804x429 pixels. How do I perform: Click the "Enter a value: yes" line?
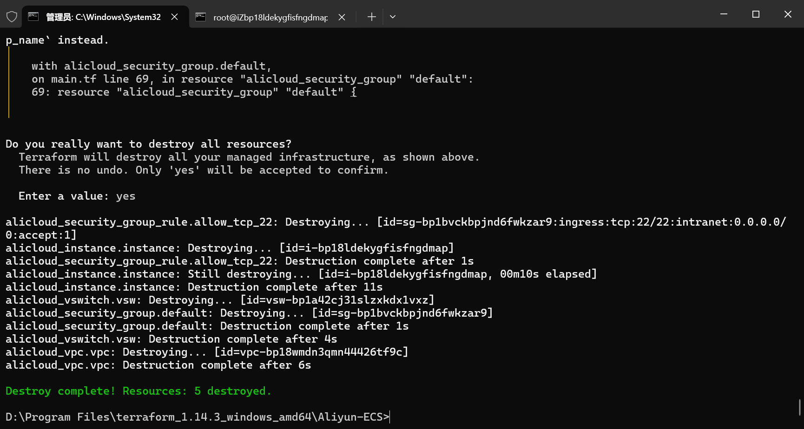click(x=77, y=196)
